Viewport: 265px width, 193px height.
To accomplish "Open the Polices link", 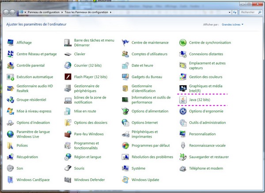I will coord(22,146).
